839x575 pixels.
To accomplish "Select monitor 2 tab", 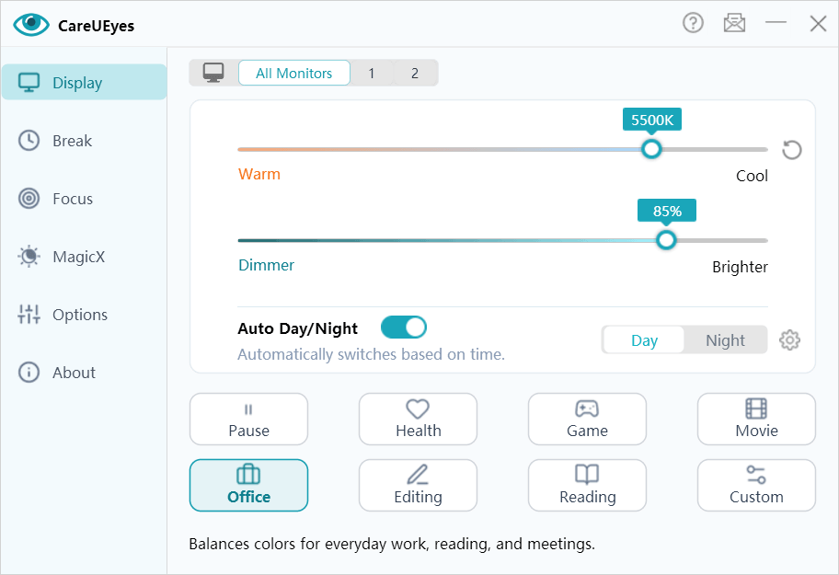I will pyautogui.click(x=415, y=73).
